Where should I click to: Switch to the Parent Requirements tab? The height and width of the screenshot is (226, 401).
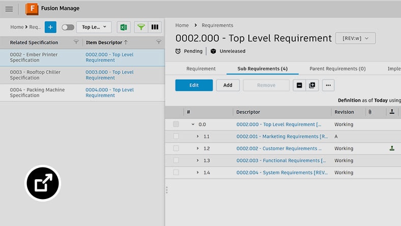click(x=337, y=69)
